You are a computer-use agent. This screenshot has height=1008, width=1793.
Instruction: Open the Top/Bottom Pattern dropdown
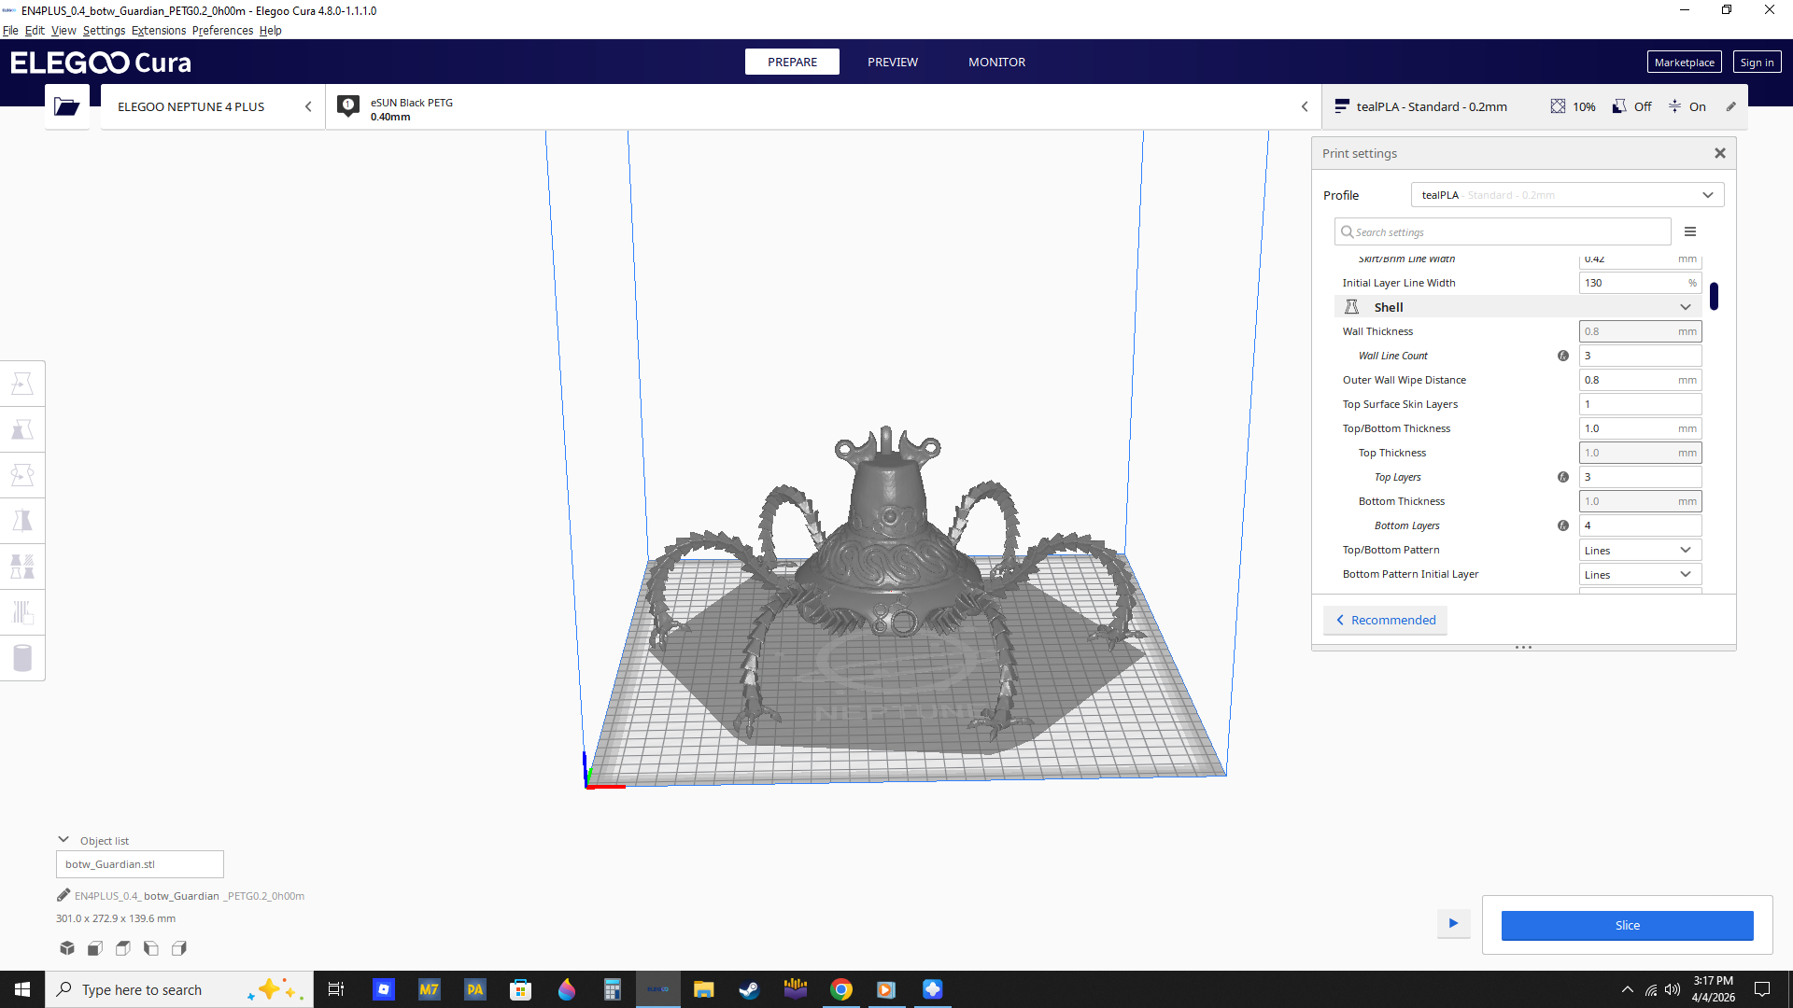tap(1640, 550)
